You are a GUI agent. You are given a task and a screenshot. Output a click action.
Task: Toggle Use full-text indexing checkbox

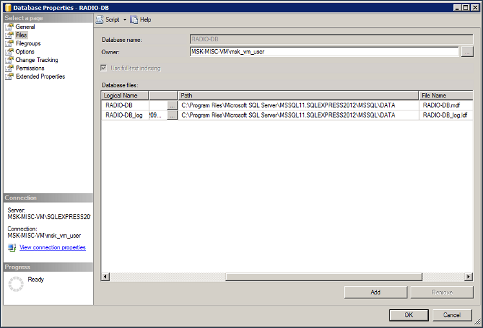click(104, 68)
